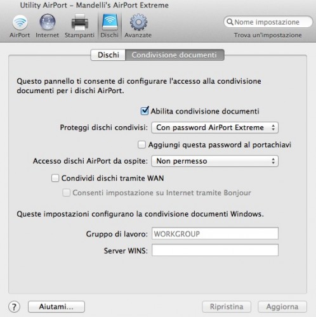Open the Avanzate gear settings
This screenshot has width=316, height=317.
coord(138,26)
